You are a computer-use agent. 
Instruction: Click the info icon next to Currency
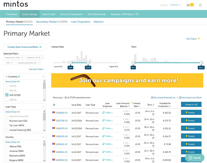19,76
